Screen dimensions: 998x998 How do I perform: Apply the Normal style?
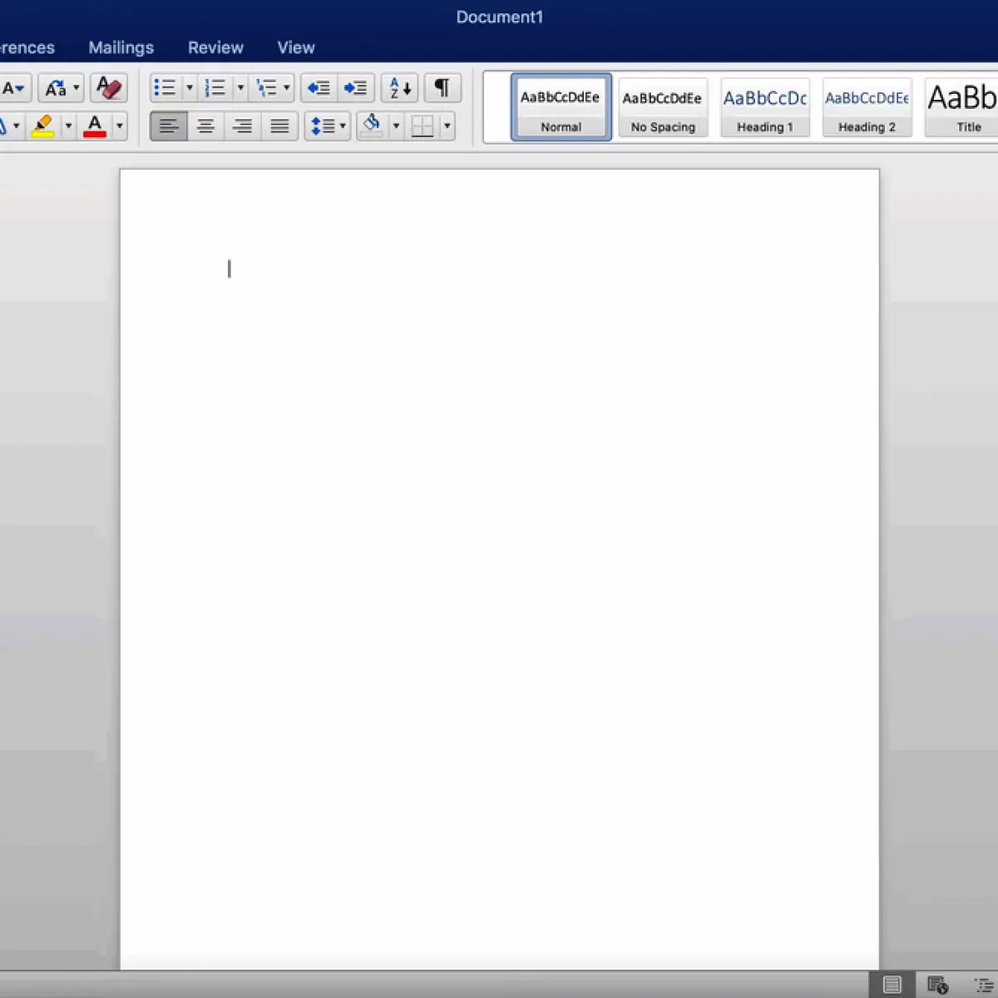[x=561, y=107]
